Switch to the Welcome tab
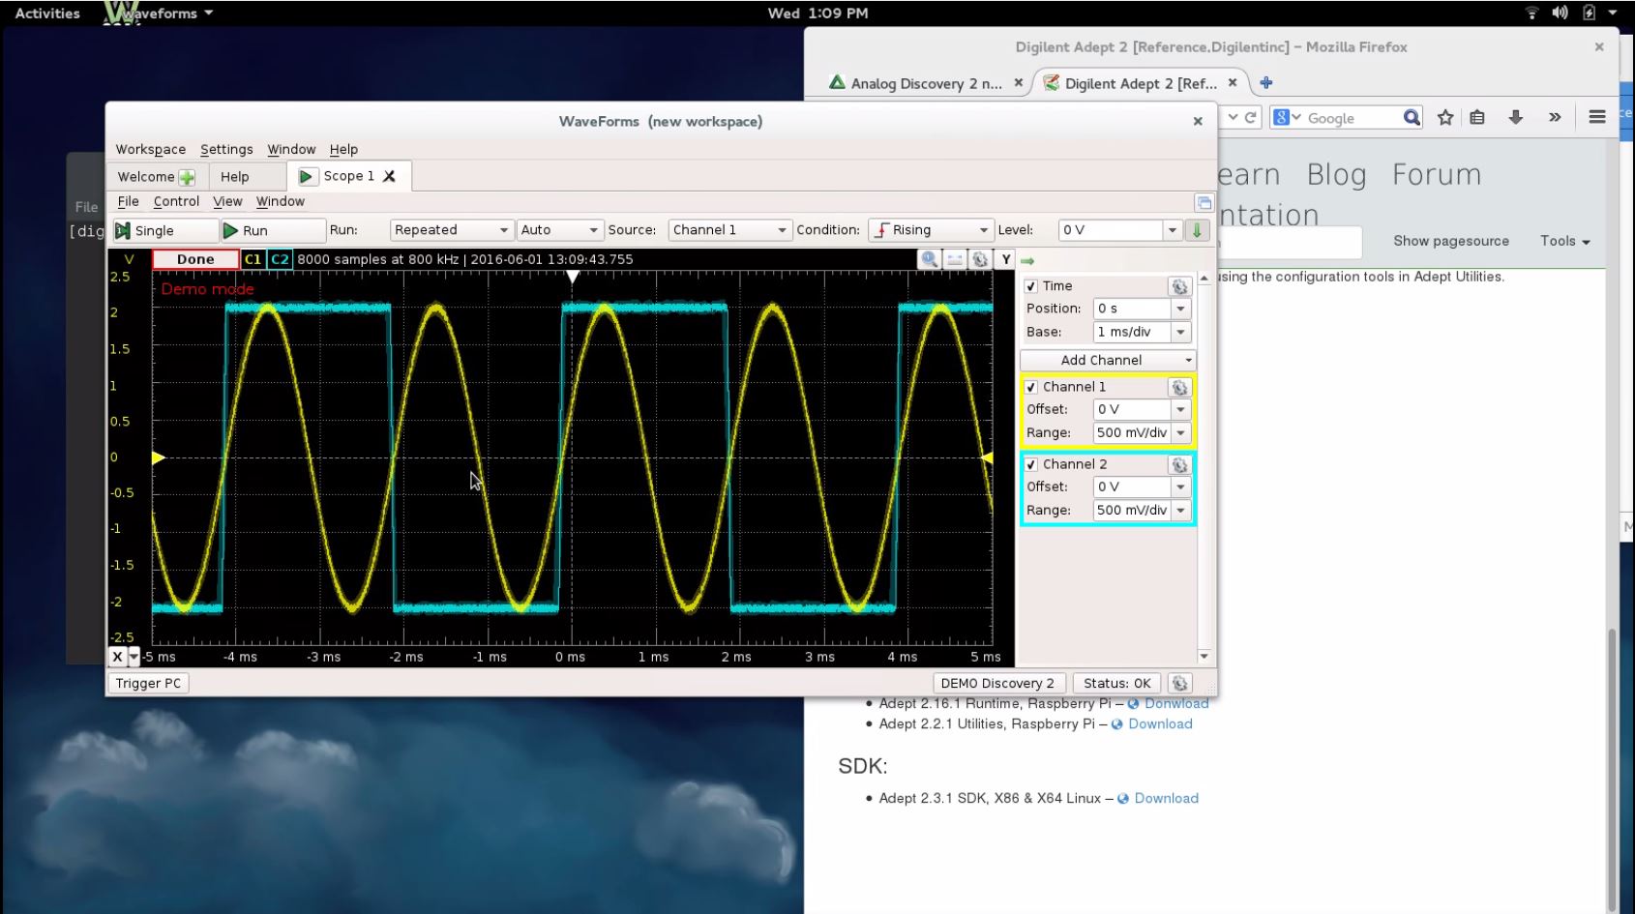This screenshot has width=1635, height=914. coord(146,176)
